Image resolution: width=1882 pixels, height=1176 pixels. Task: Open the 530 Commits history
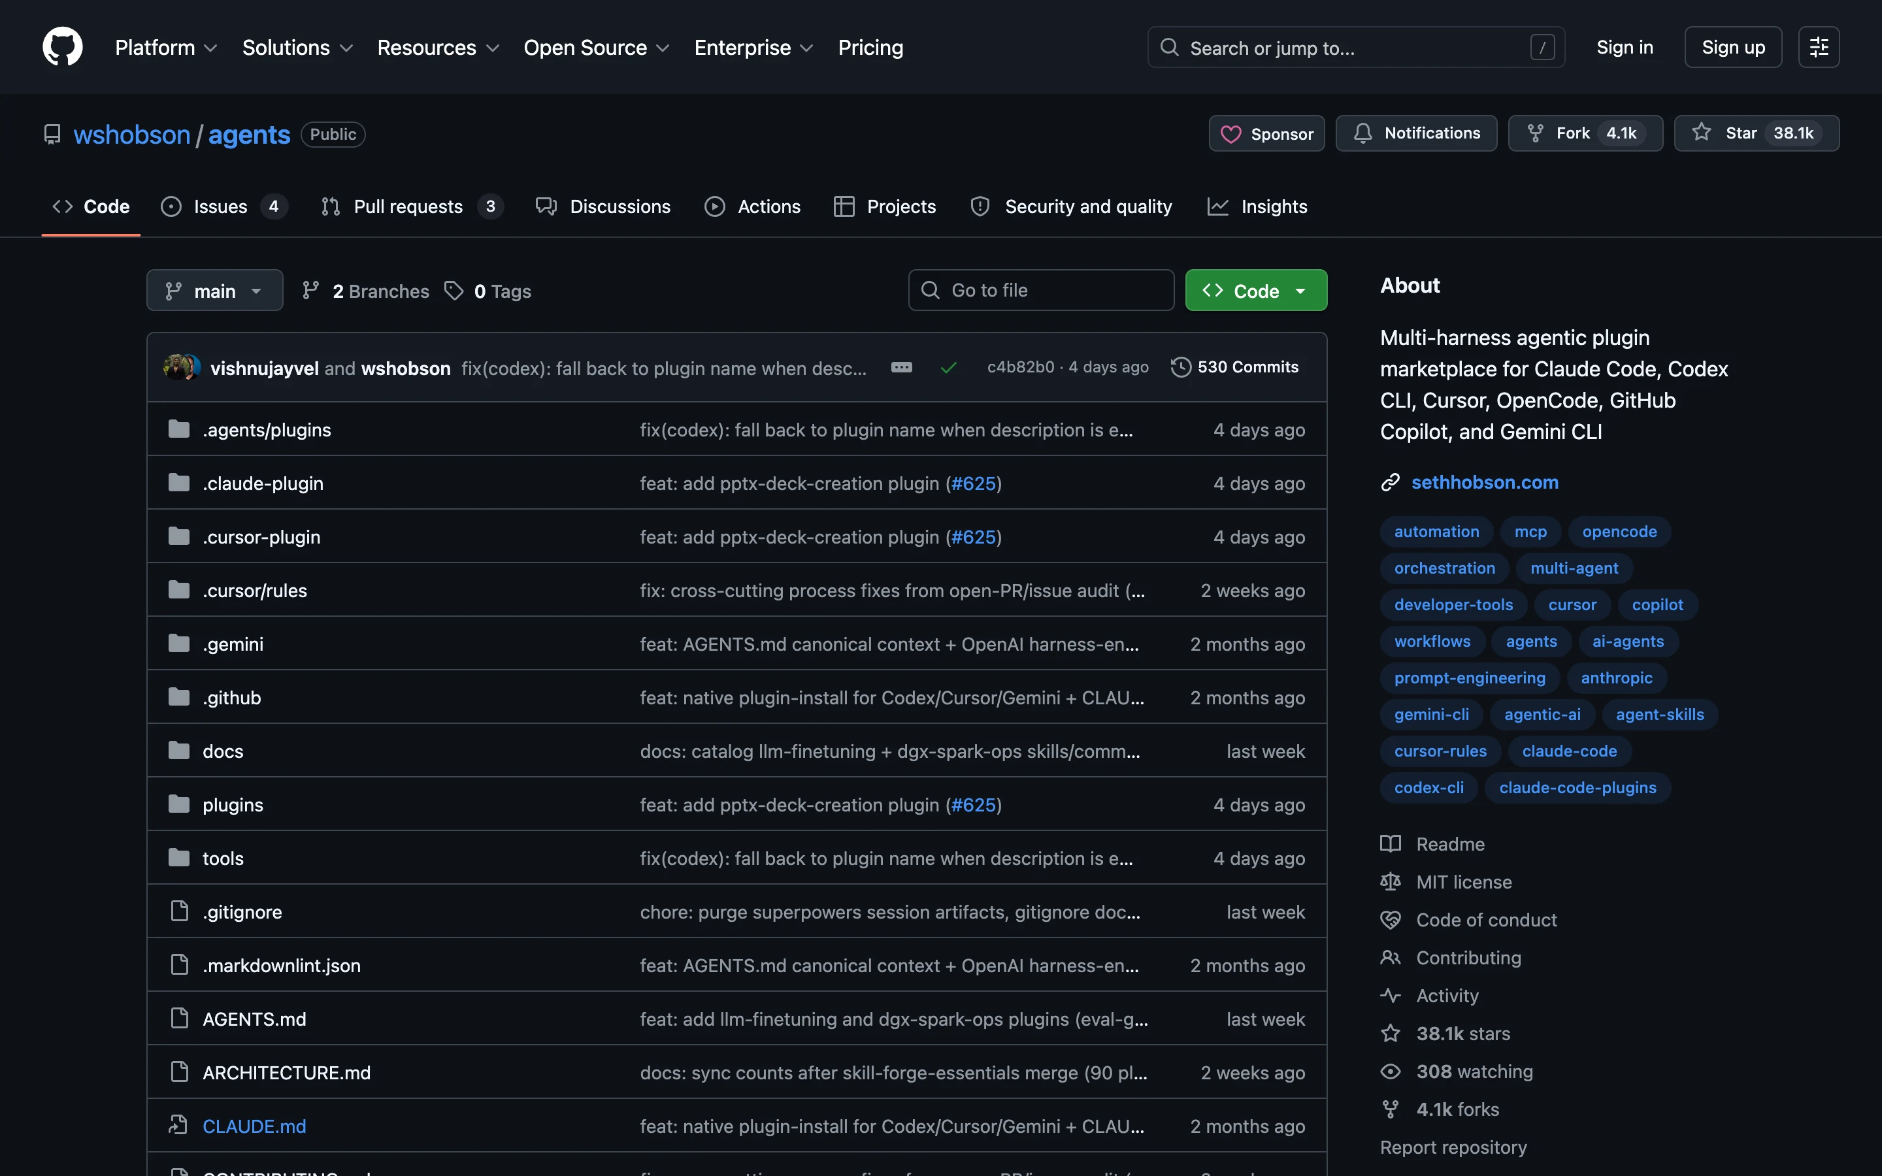point(1234,367)
